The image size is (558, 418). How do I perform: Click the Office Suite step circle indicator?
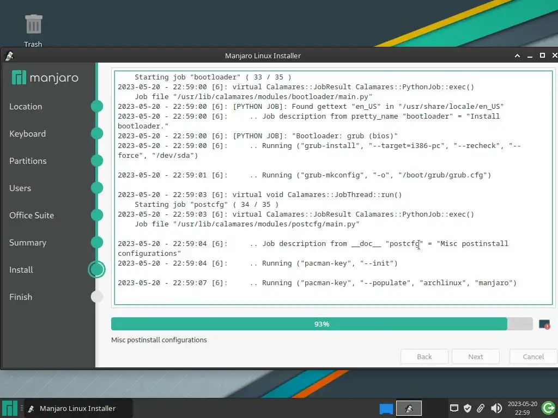pos(97,215)
